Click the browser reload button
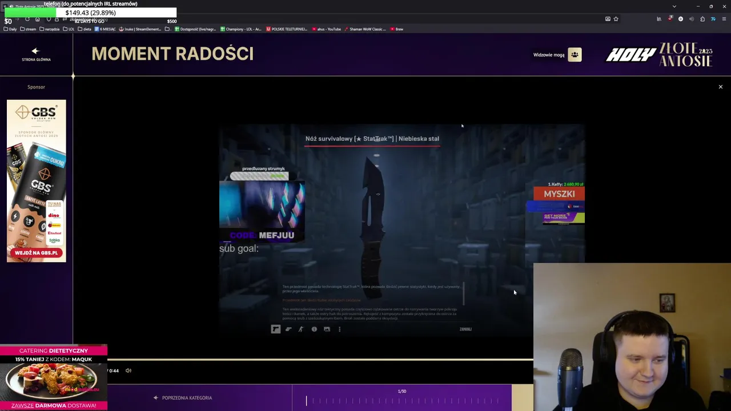The image size is (731, 411). click(x=27, y=19)
